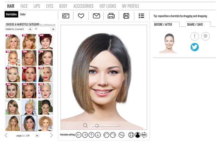Switch to SHARE / SAVE tab
The width and height of the screenshot is (220, 142).
(x=195, y=25)
